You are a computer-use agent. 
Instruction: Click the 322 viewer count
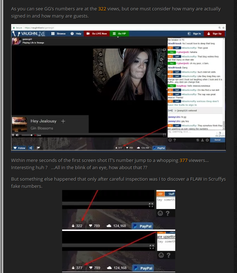[77, 226]
